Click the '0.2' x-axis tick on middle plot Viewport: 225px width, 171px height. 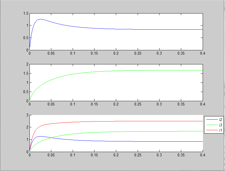(116, 104)
